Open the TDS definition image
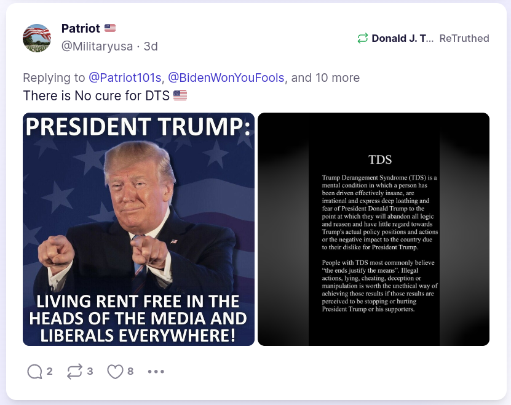The width and height of the screenshot is (511, 405). [x=373, y=229]
